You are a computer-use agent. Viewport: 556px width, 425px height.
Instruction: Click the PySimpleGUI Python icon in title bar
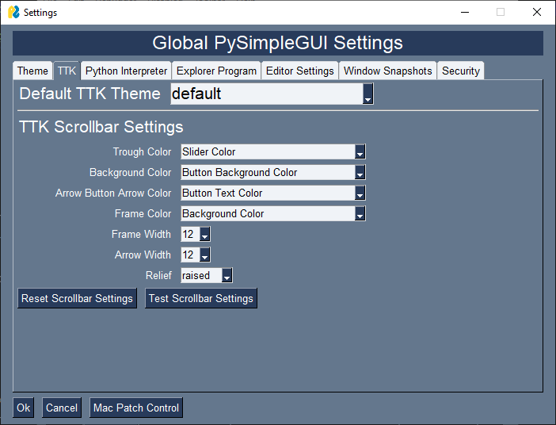pos(13,12)
